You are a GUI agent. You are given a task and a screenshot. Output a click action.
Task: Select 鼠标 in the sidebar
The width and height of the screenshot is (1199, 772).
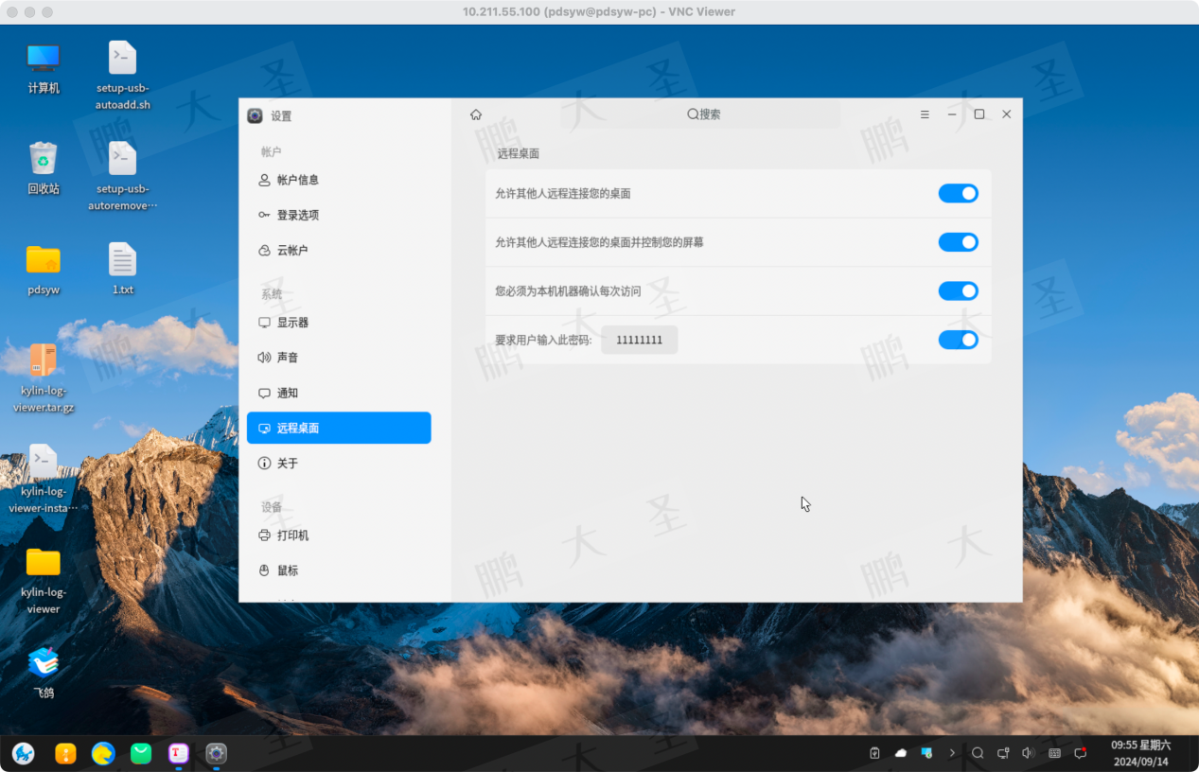[x=339, y=570]
